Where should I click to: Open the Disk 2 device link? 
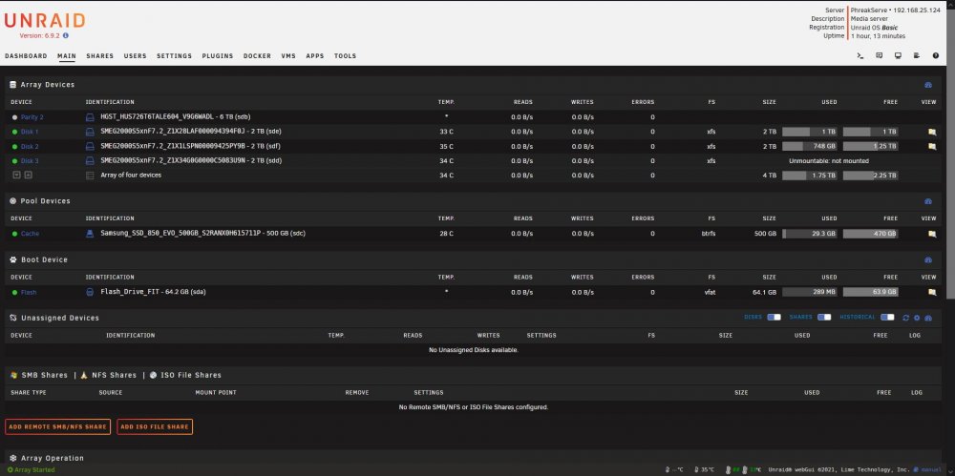(30, 147)
